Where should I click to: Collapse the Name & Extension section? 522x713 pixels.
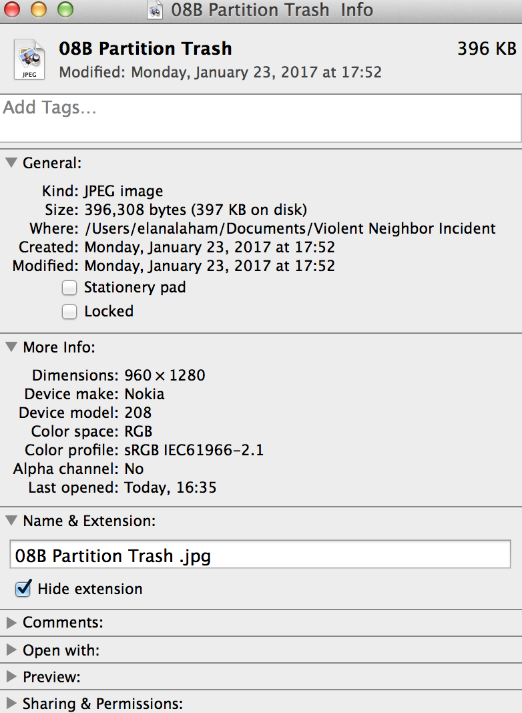click(x=11, y=520)
